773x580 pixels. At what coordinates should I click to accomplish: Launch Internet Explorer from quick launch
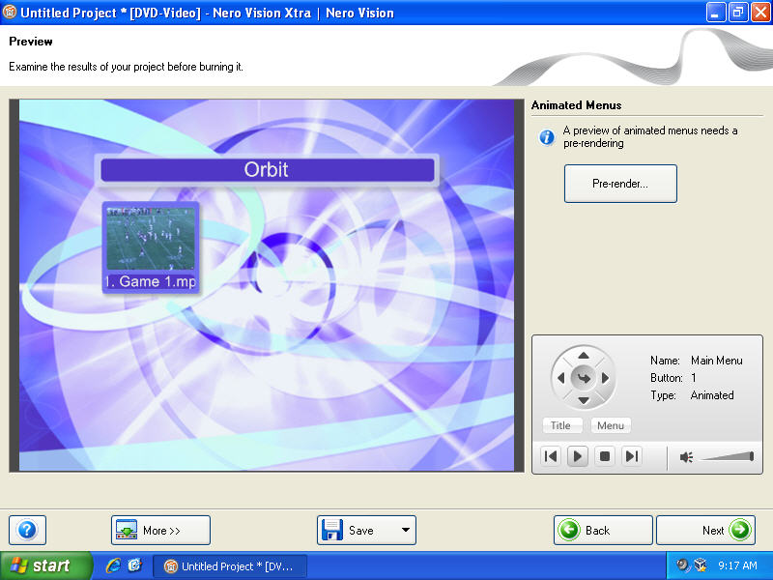[x=113, y=565]
